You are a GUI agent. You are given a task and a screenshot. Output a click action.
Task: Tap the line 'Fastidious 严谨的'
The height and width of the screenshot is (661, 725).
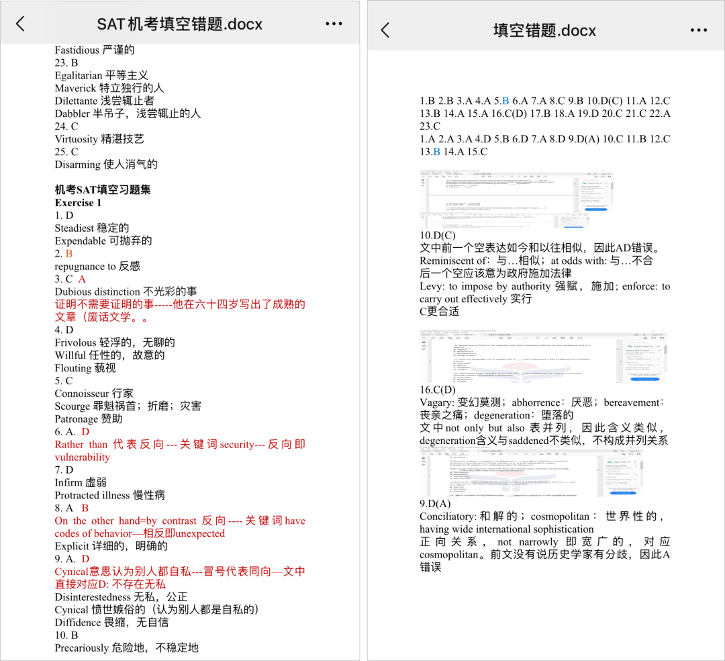click(x=95, y=50)
